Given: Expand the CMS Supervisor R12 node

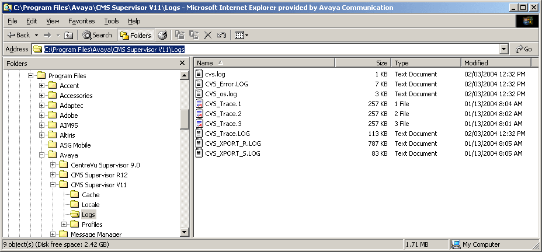Looking at the screenshot, I should (53, 175).
